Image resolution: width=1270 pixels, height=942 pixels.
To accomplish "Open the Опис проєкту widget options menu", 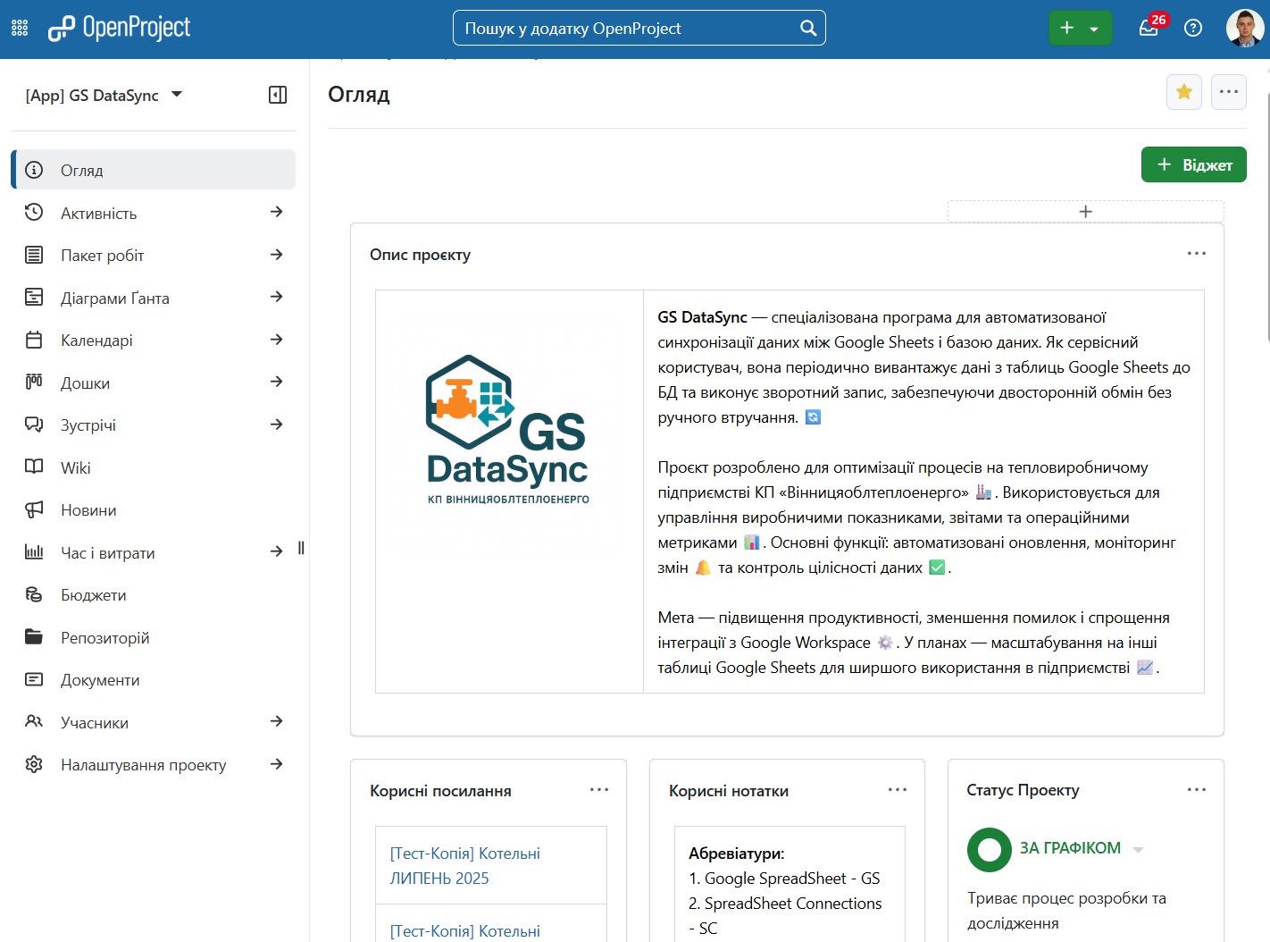I will [x=1196, y=254].
